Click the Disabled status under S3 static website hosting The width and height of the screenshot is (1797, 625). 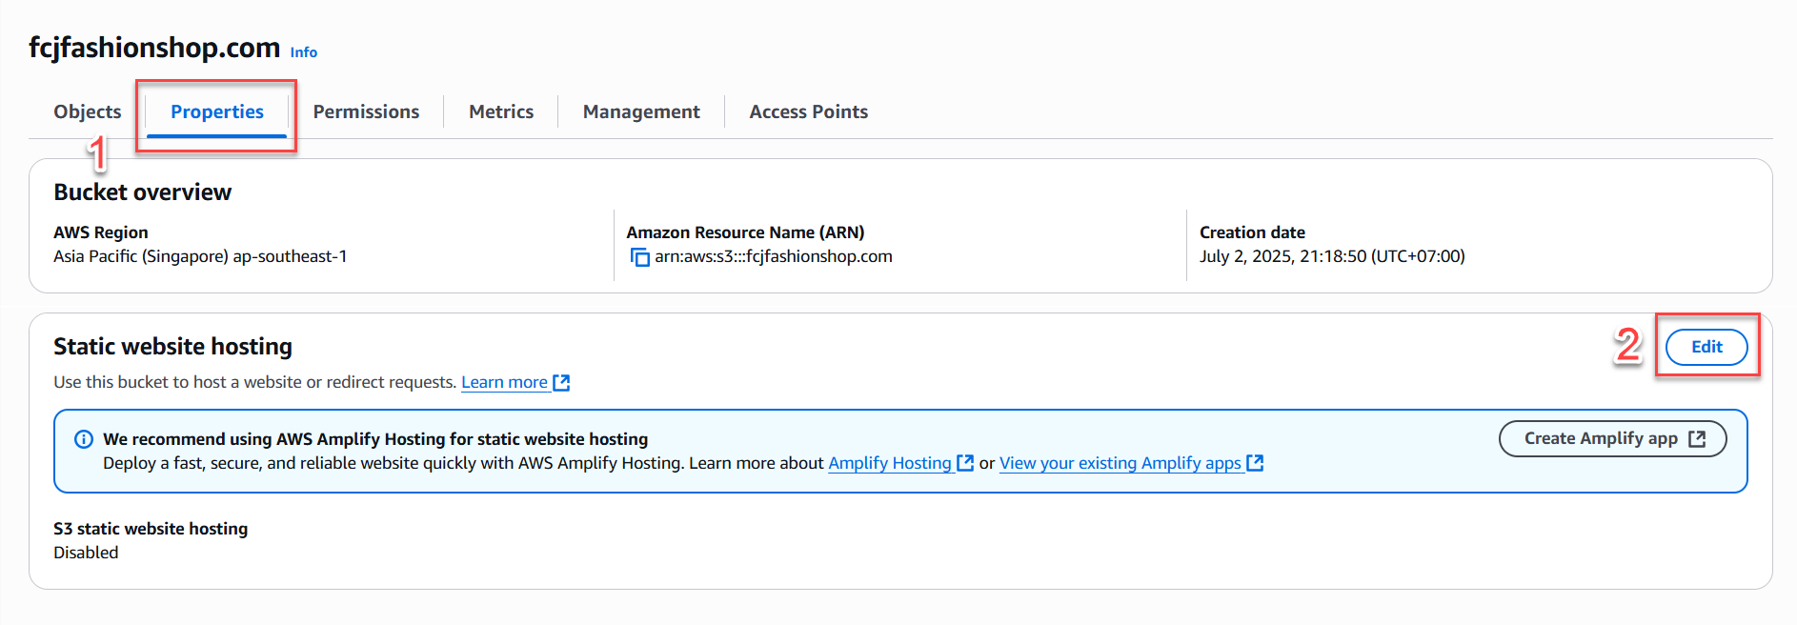pyautogui.click(x=86, y=553)
